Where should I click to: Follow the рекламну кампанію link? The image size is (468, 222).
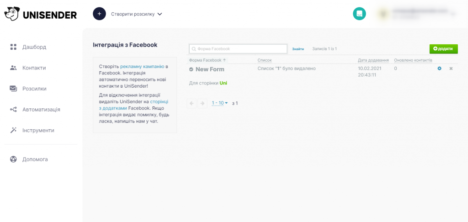[x=142, y=67]
